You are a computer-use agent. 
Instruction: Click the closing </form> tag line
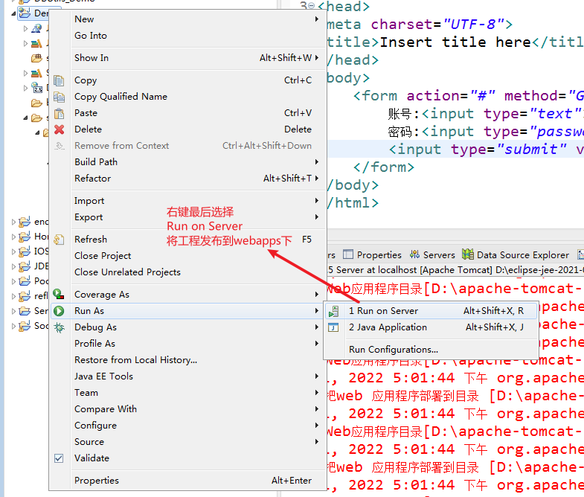(x=384, y=167)
